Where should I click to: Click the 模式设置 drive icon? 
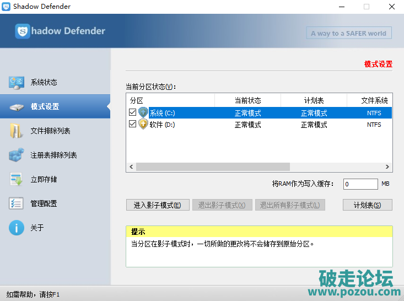click(x=17, y=107)
